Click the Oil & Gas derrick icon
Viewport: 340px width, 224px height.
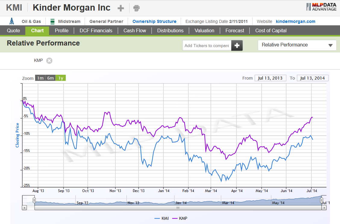(11, 21)
